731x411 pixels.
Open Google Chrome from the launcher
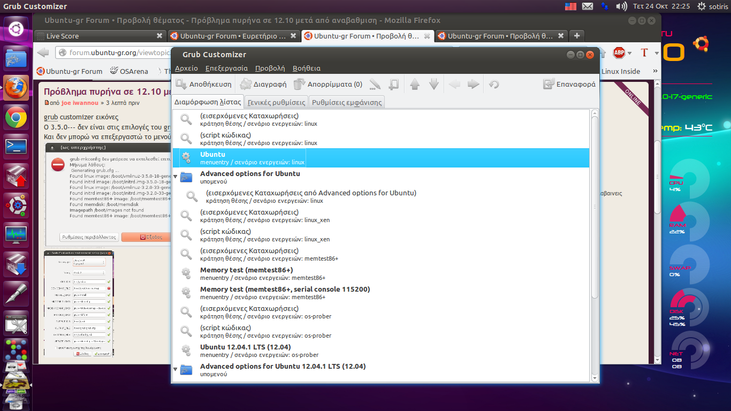click(16, 117)
